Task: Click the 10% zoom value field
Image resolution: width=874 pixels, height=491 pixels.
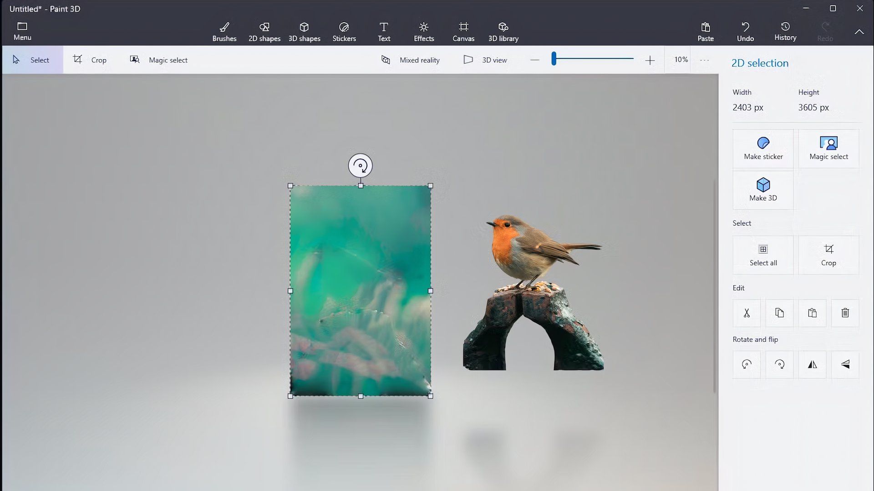Action: (x=681, y=60)
